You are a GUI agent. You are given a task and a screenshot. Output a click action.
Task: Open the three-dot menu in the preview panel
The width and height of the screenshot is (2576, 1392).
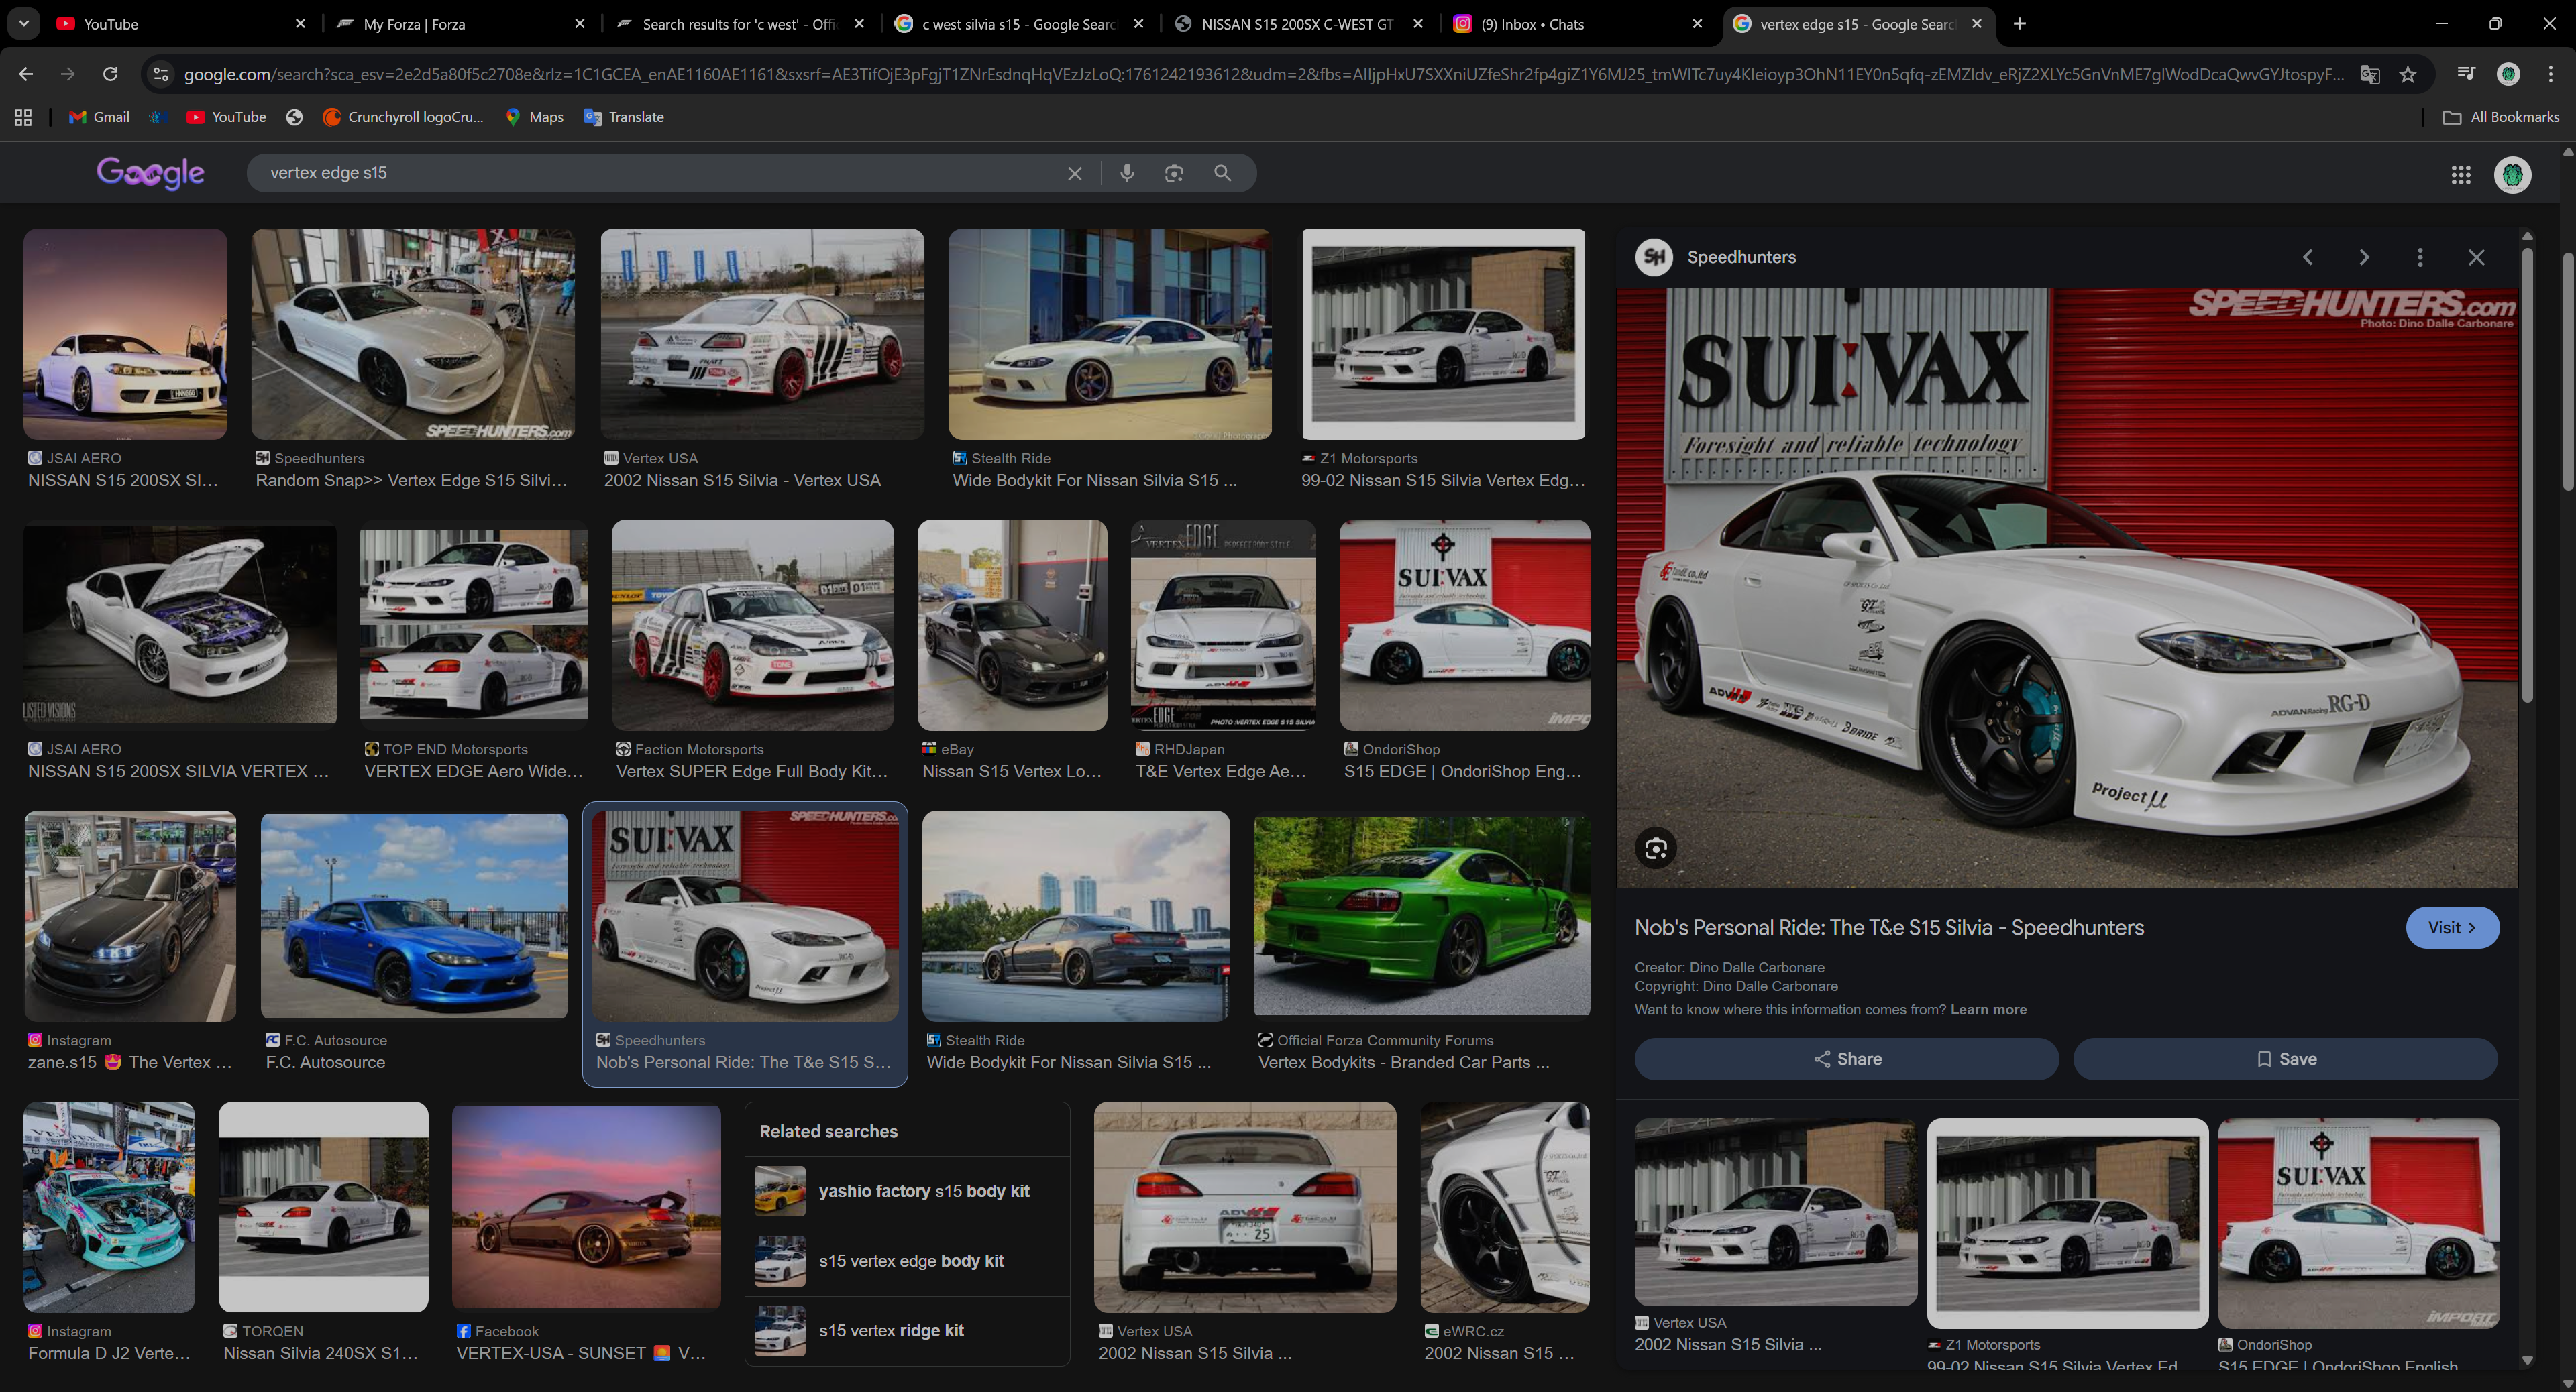click(2420, 257)
